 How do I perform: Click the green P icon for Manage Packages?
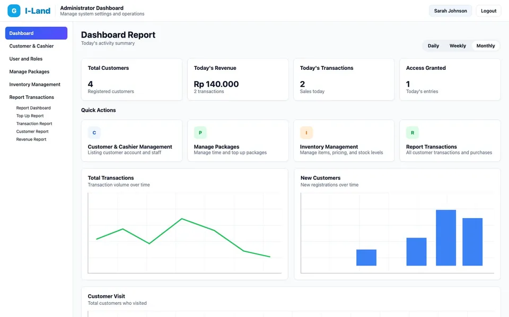tap(200, 133)
